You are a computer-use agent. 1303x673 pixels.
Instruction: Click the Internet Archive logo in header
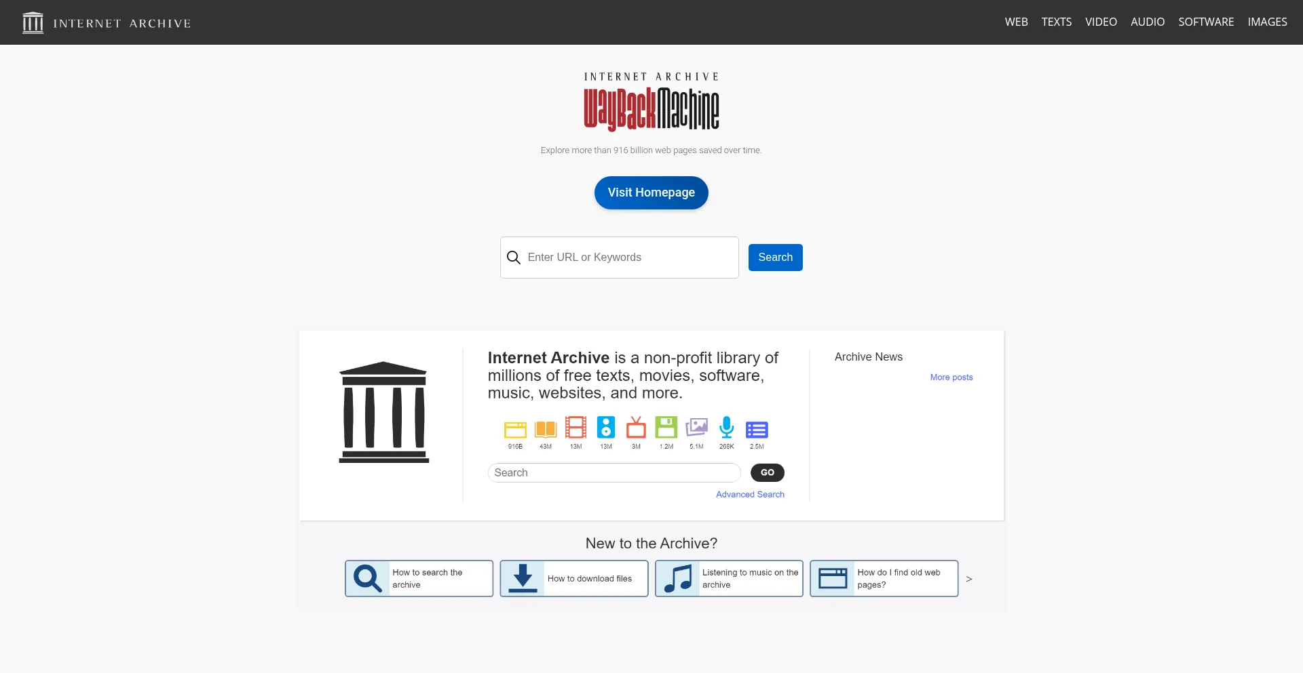(107, 23)
